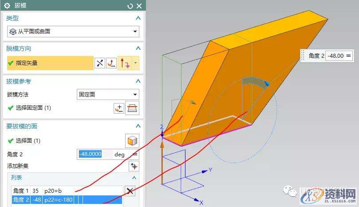Open the vector dialog icon in 脱模方向
Image resolution: width=359 pixels, height=207 pixels.
point(111,63)
